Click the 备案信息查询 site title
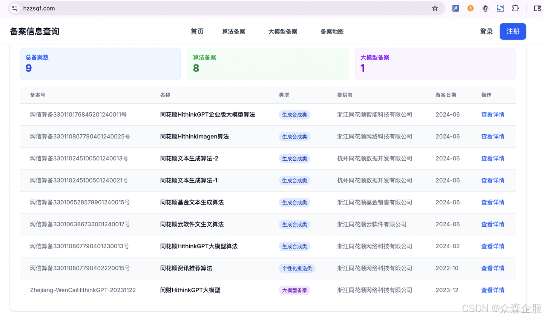The width and height of the screenshot is (543, 318). [35, 32]
